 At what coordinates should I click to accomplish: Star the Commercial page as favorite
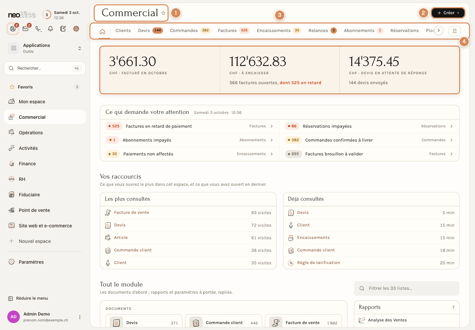click(163, 13)
